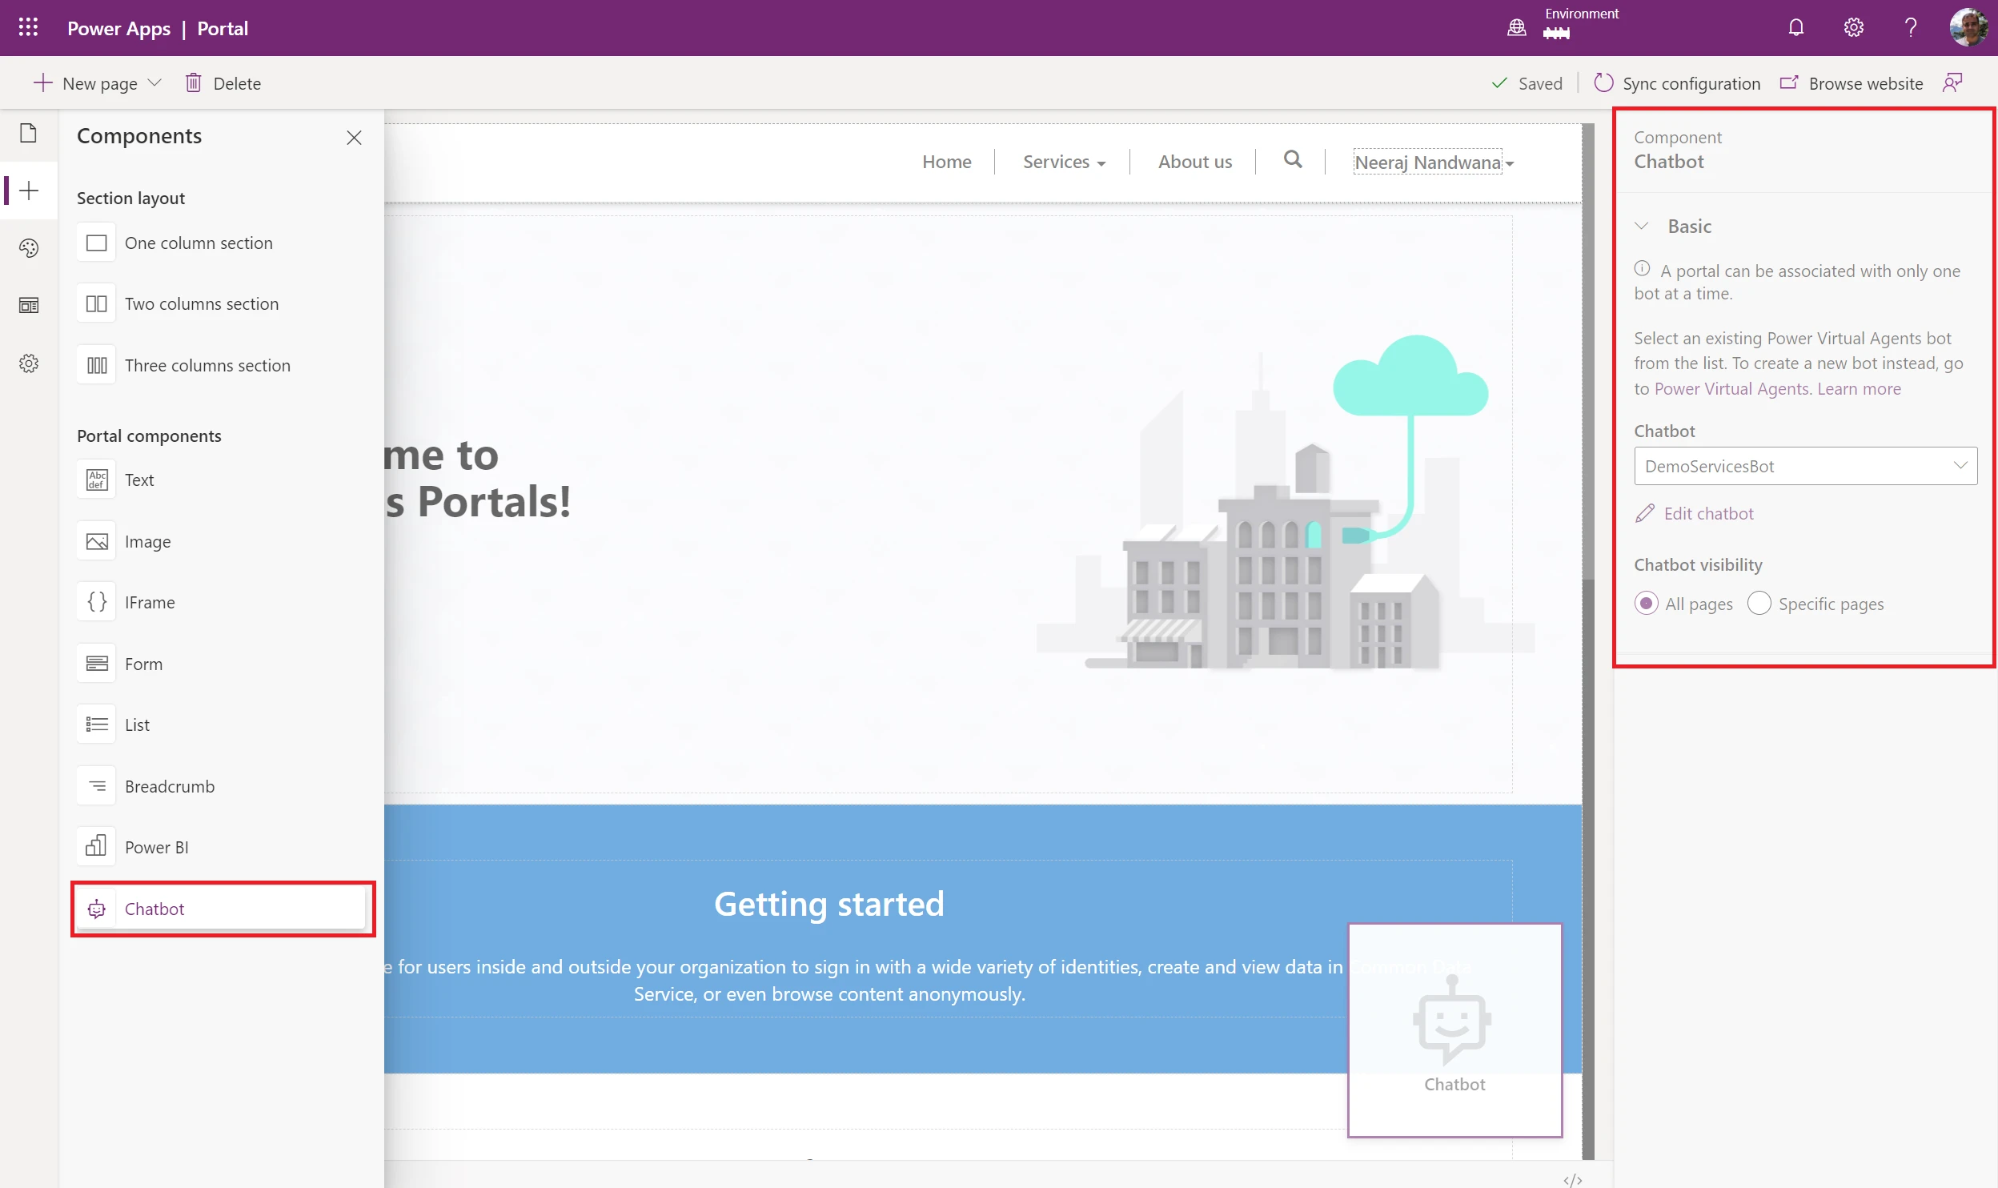1998x1188 pixels.
Task: Open the Templates icon in left sidebar
Action: tap(28, 306)
